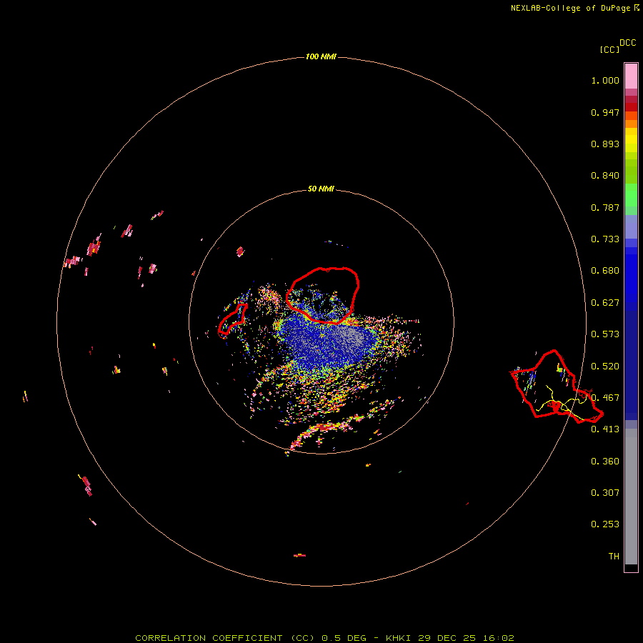Click the bright green band near 0.787
The width and height of the screenshot is (643, 643).
pos(631,195)
